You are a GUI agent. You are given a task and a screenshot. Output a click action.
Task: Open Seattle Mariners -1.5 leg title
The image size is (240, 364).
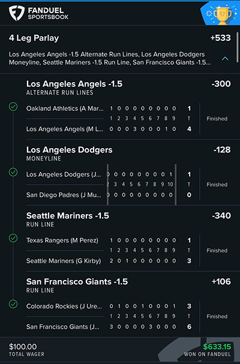click(68, 216)
